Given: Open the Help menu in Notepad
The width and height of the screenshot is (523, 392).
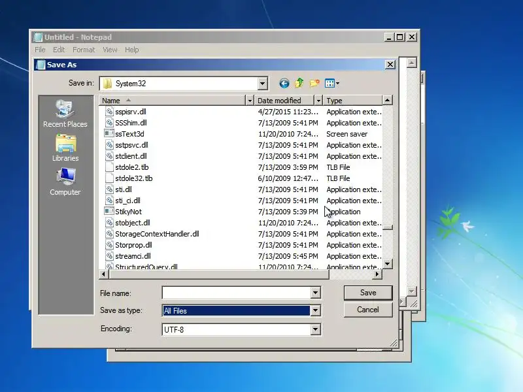Looking at the screenshot, I should tap(132, 50).
